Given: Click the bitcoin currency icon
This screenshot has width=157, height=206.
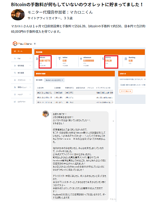Looking at the screenshot, I should coord(37,59).
